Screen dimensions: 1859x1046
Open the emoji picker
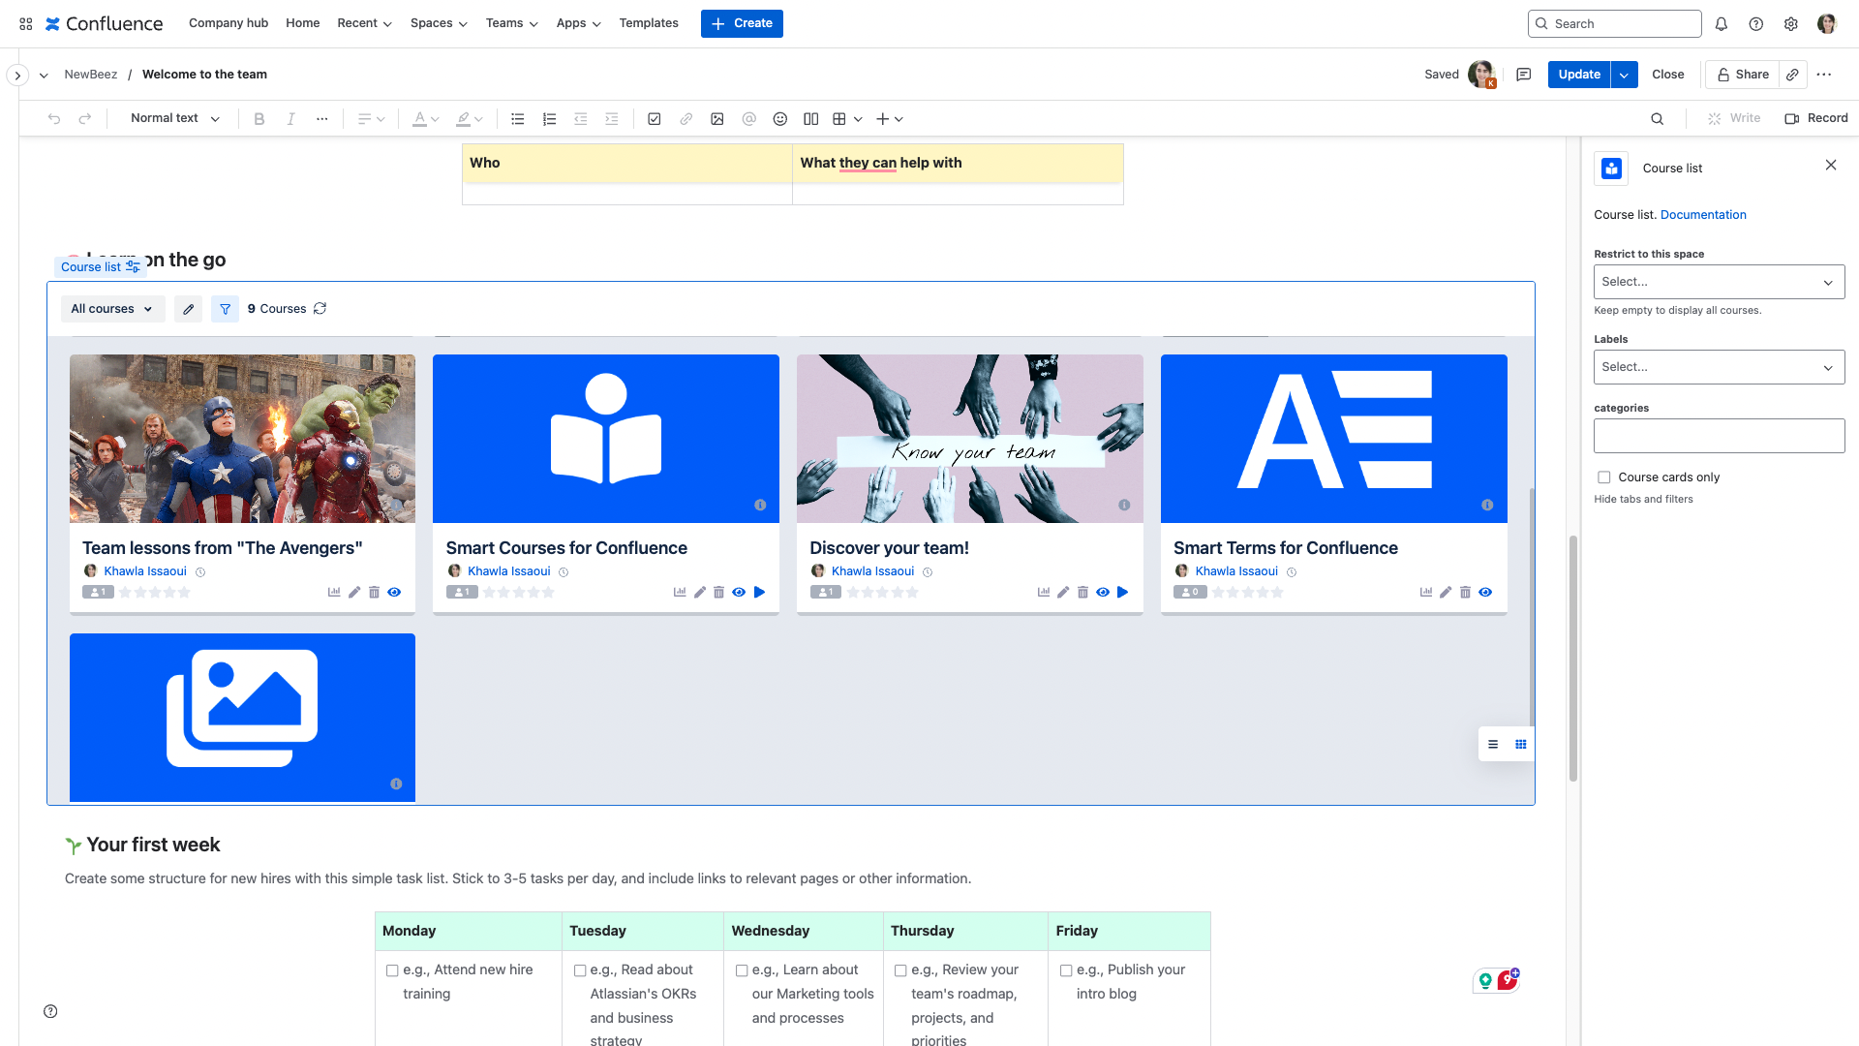click(x=780, y=119)
